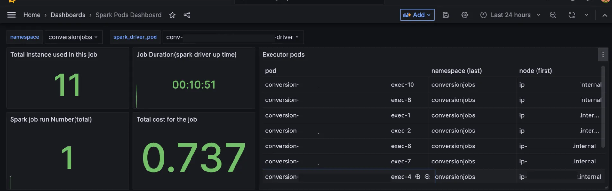Filter for exec-4 value with plus magnifier

click(418, 177)
